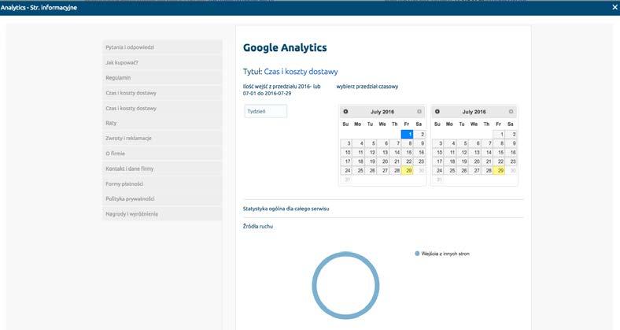Image resolution: width=620 pixels, height=330 pixels.
Task: Pick July 29 in the left calendar
Action: click(x=408, y=171)
